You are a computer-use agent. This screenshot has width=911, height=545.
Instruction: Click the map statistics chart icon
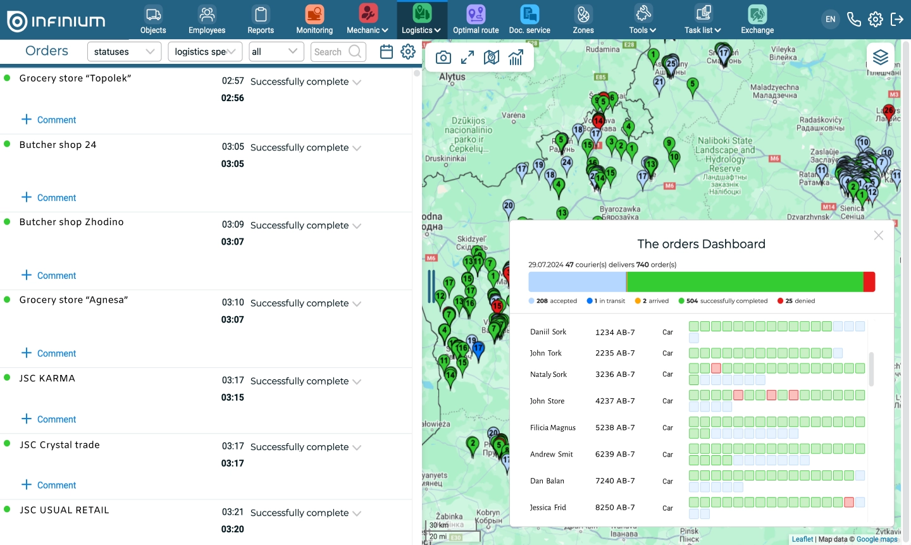click(x=516, y=58)
